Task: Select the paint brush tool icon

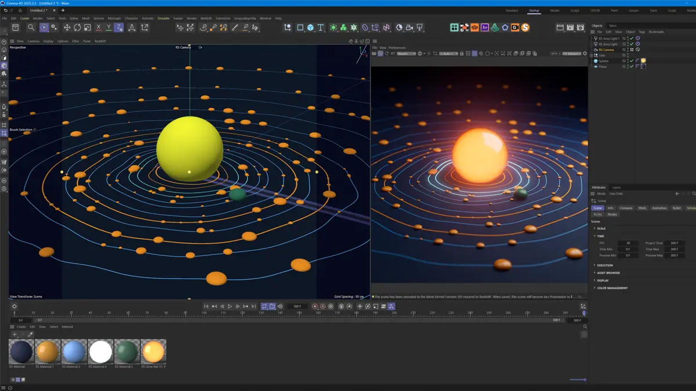Action: click(235, 27)
